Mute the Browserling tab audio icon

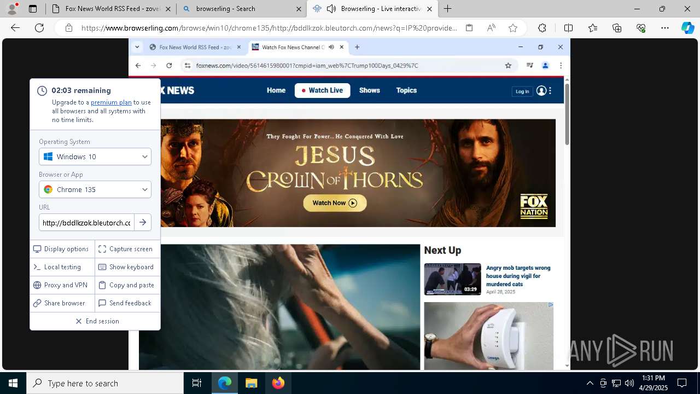pyautogui.click(x=331, y=9)
